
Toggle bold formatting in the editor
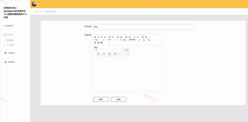pyautogui.click(x=95, y=37)
